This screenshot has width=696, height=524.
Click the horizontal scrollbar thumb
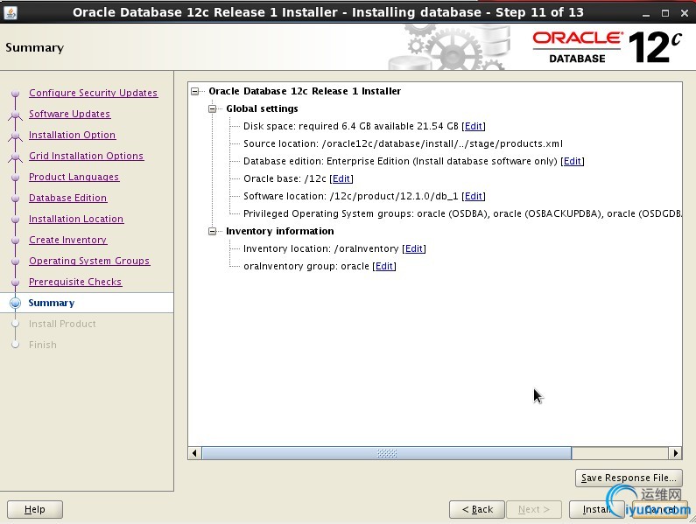point(387,453)
